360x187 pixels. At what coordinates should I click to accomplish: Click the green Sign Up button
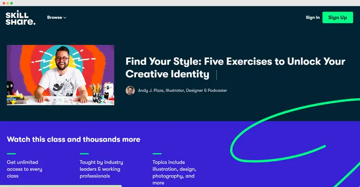pos(337,17)
